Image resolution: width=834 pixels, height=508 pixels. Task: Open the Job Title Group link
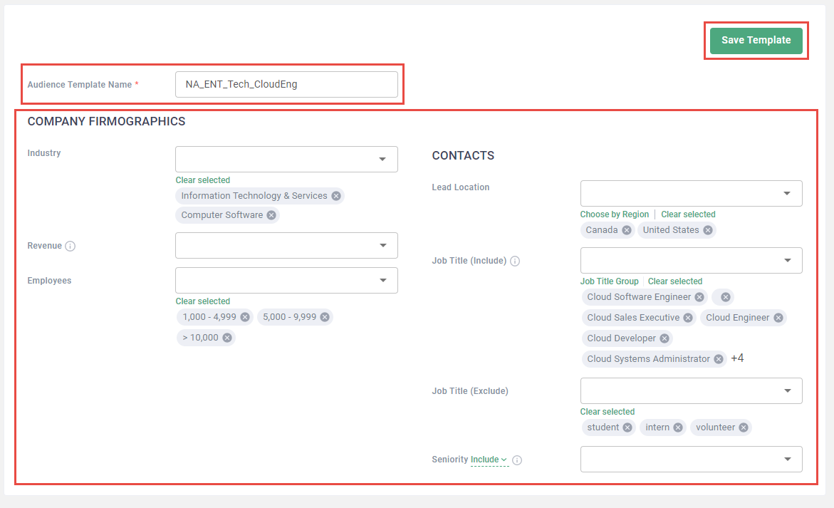(x=609, y=281)
